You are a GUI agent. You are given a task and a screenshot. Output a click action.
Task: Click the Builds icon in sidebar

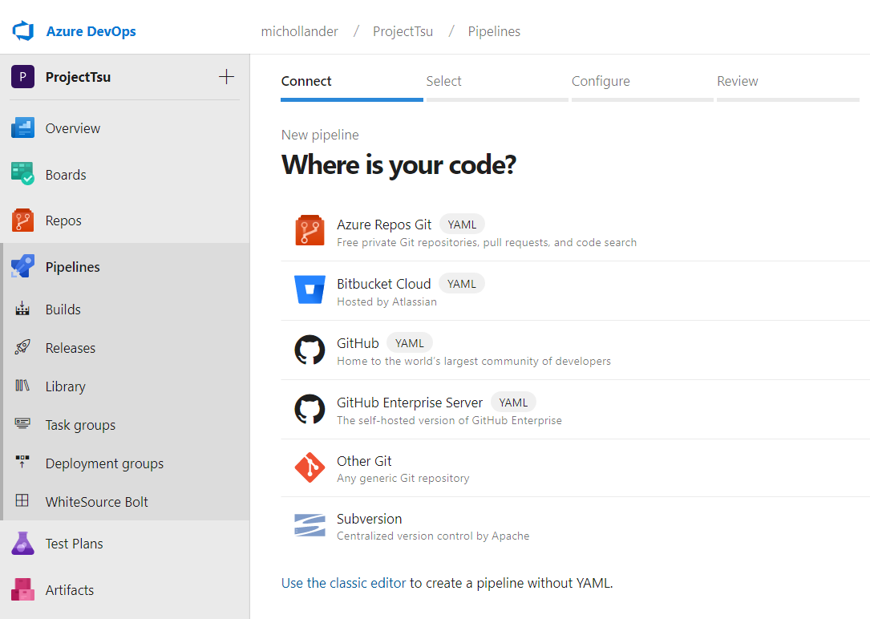coord(22,309)
